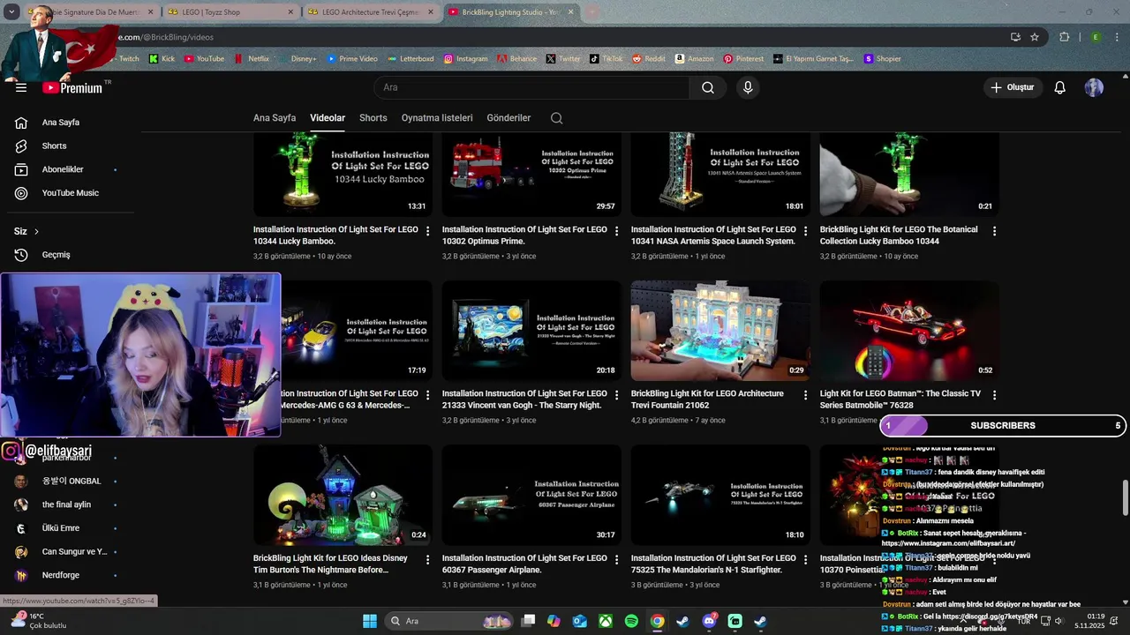Search within the channel using magnifier

point(556,118)
